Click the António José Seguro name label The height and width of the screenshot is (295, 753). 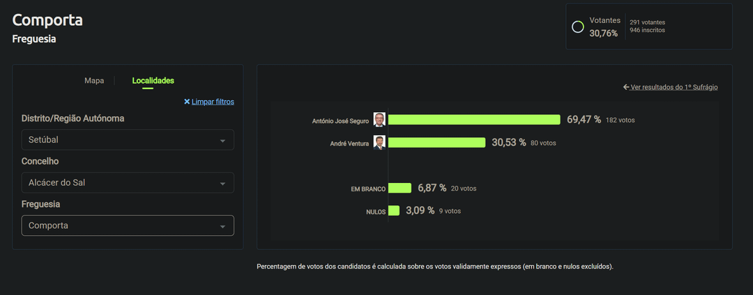pos(341,121)
